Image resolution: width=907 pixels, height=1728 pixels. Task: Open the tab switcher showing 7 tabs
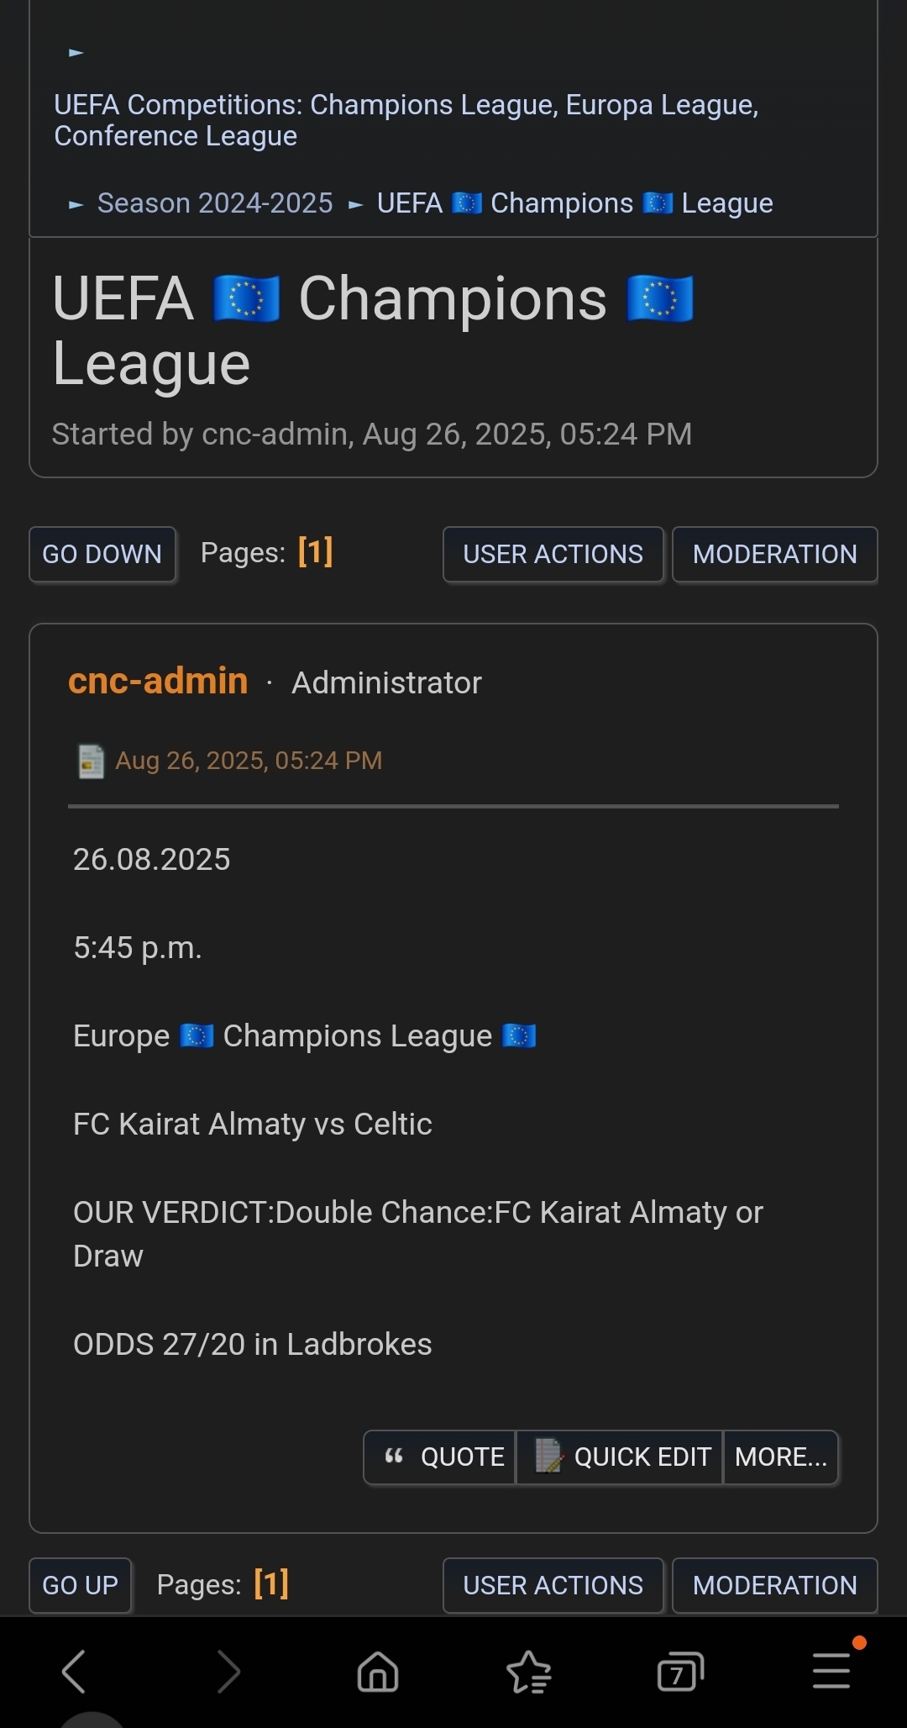click(x=679, y=1671)
